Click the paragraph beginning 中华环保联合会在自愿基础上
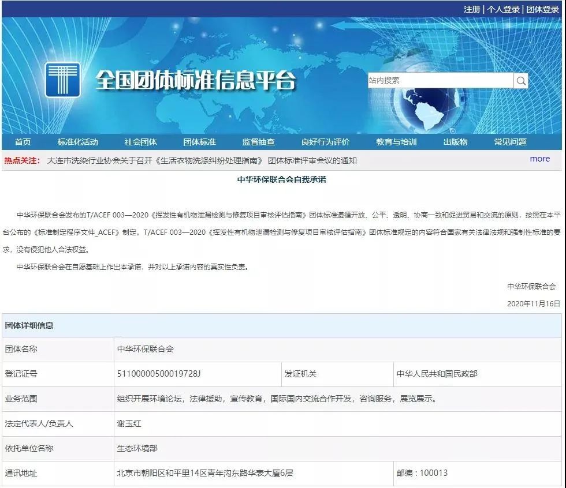Viewport: 566px width, 488px height. click(x=134, y=267)
